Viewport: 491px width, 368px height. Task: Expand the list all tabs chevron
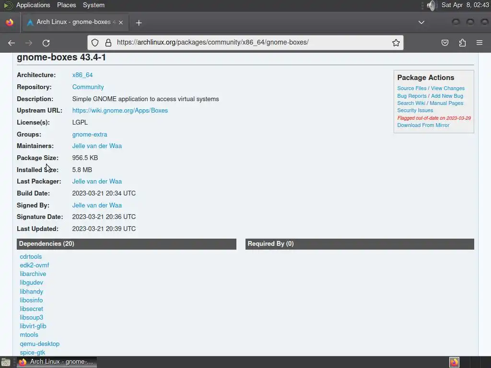(421, 22)
